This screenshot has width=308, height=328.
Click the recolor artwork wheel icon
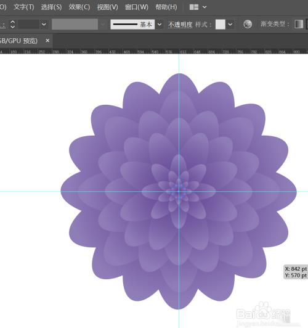[248, 24]
